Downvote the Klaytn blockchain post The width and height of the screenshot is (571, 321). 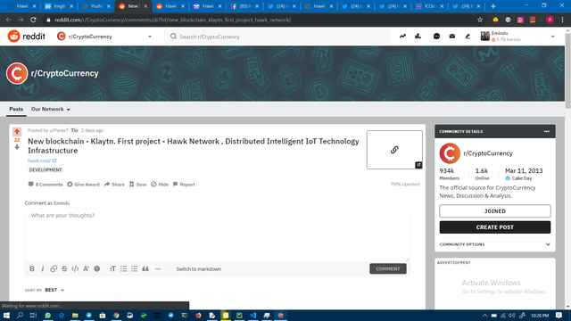pos(17,147)
